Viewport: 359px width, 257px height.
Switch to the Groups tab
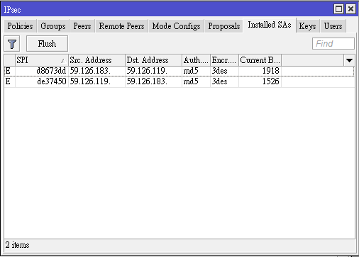(x=53, y=26)
